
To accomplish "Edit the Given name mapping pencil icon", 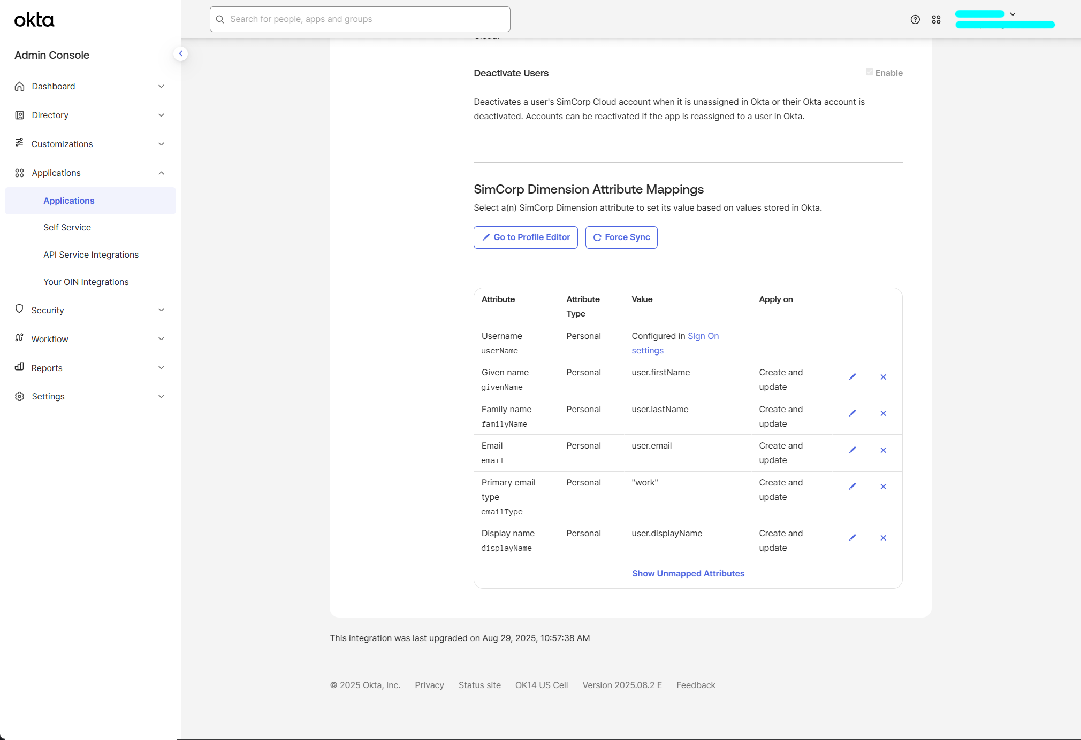I will [x=852, y=377].
